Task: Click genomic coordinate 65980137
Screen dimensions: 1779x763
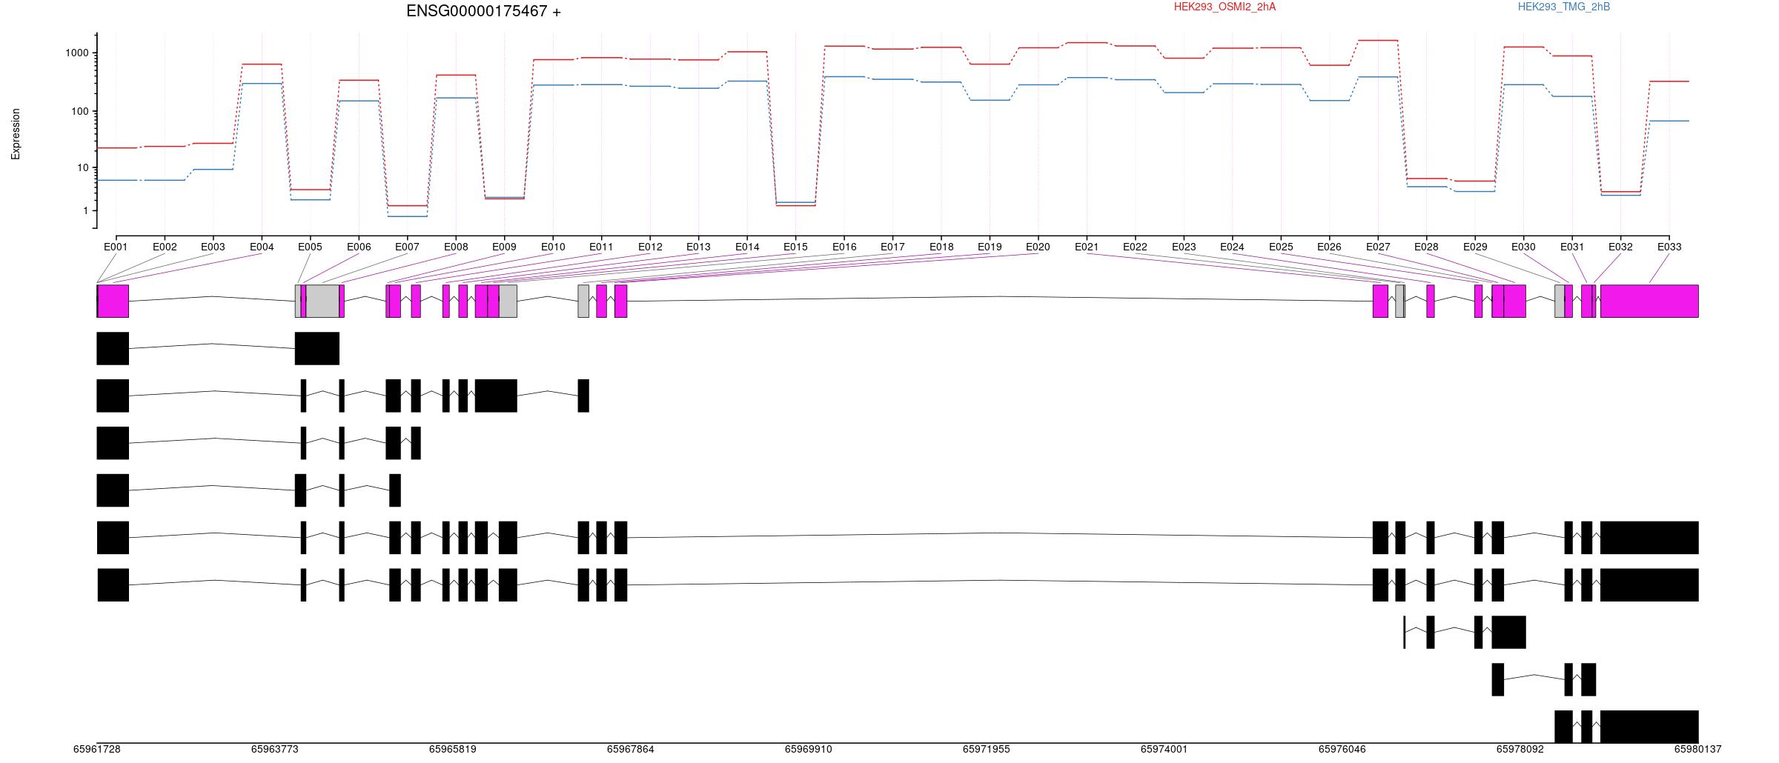Action: (x=1698, y=749)
